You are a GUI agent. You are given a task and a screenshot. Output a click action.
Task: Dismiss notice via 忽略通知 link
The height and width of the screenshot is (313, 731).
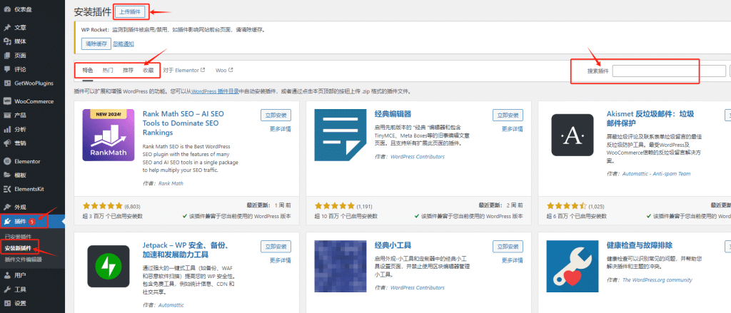click(x=123, y=43)
